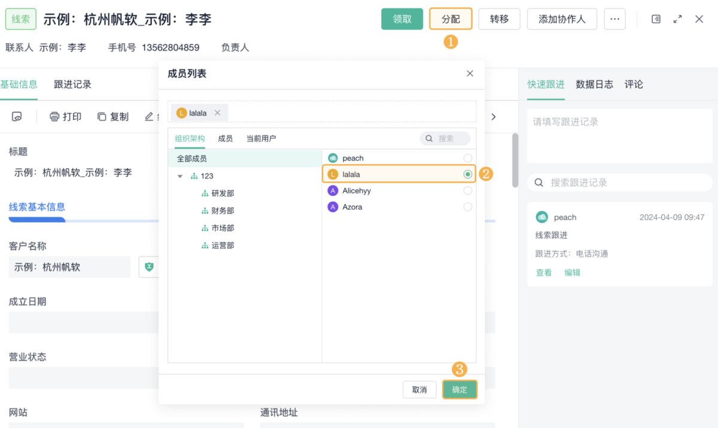Click the green shield icon beside 客户名称

point(149,267)
